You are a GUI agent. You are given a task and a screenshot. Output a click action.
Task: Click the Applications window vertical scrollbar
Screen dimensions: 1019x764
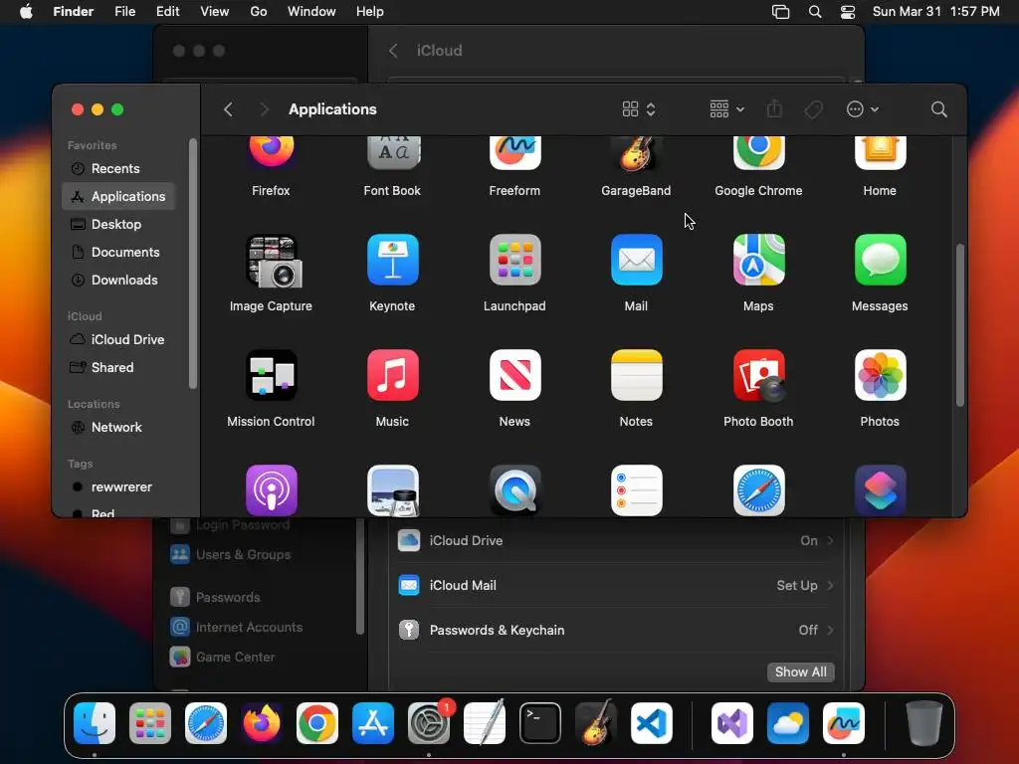(x=960, y=325)
